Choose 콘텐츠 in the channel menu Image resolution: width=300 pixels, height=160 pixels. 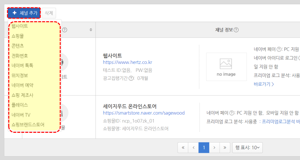tap(18, 46)
